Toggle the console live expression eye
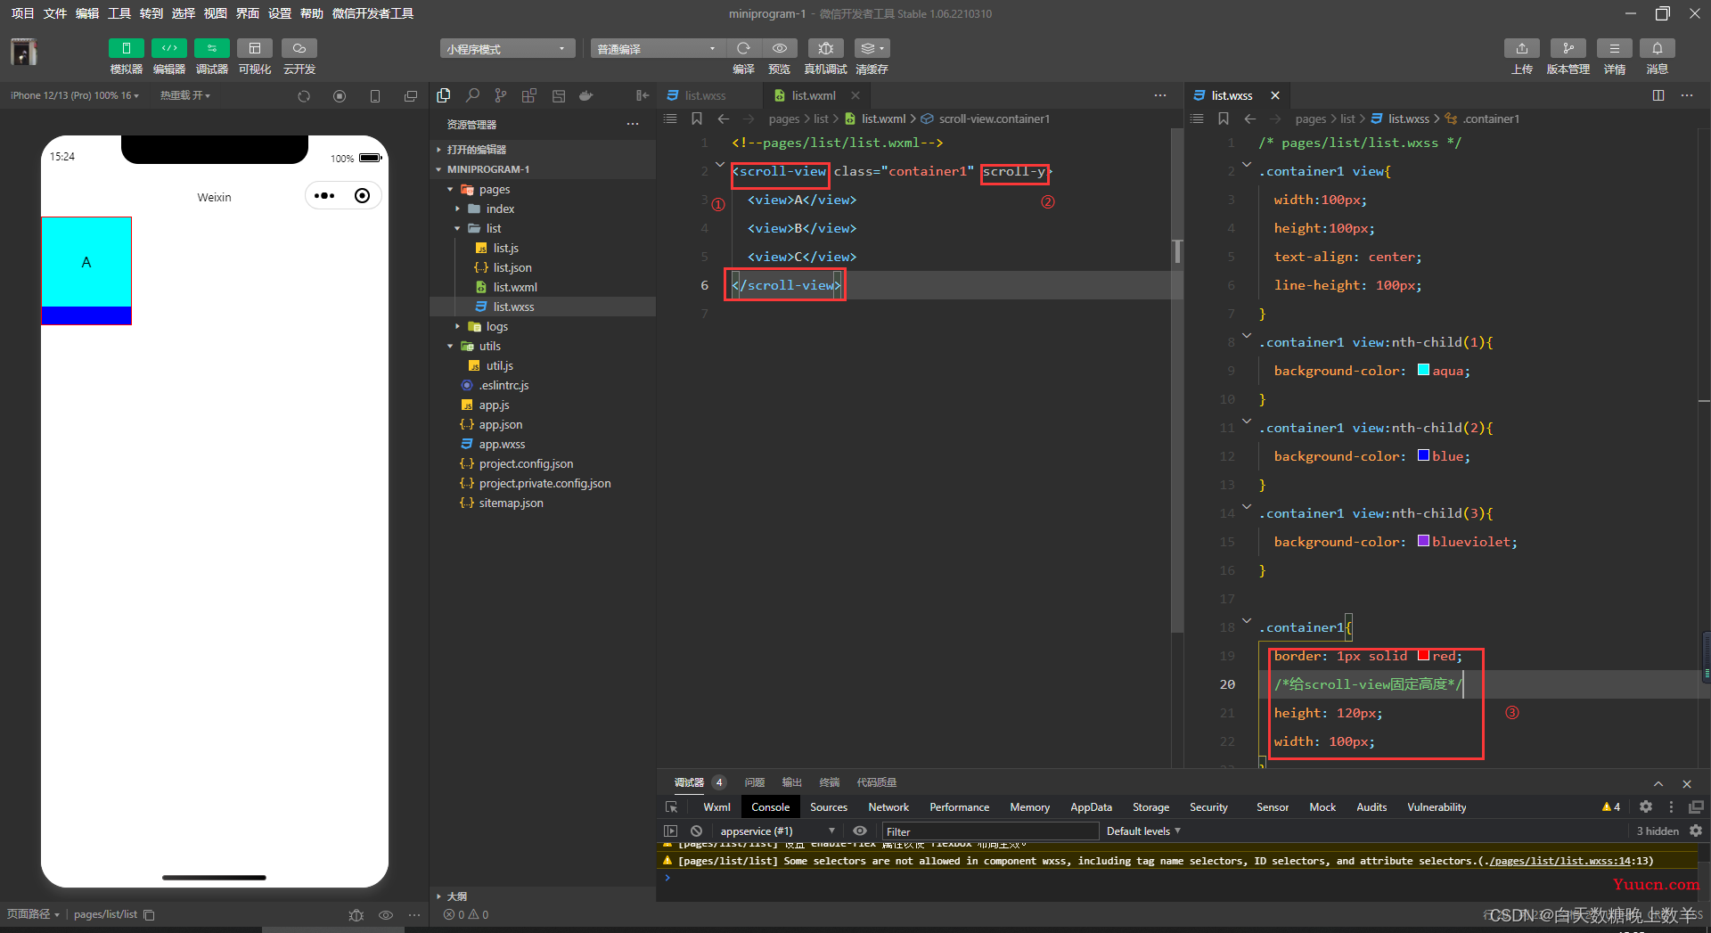Viewport: 1711px width, 933px height. (860, 831)
